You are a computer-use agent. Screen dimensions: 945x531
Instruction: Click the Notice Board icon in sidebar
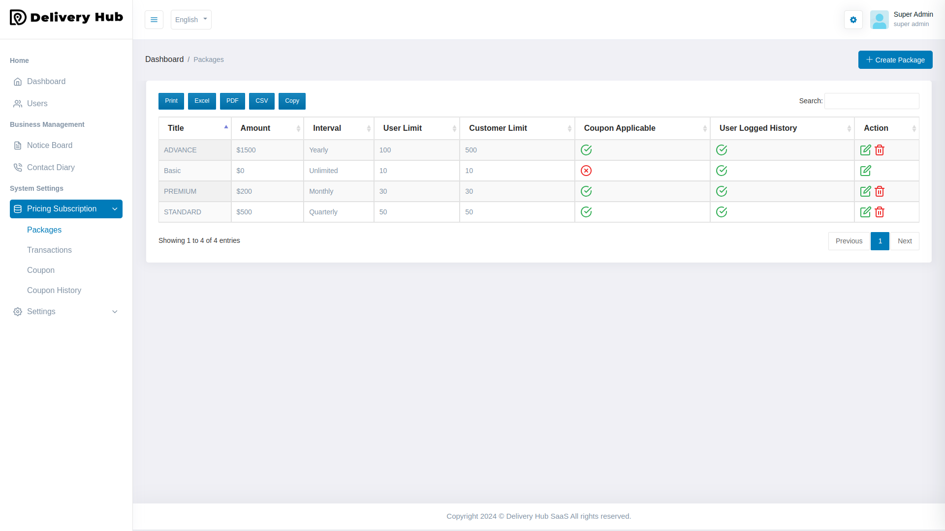[18, 145]
